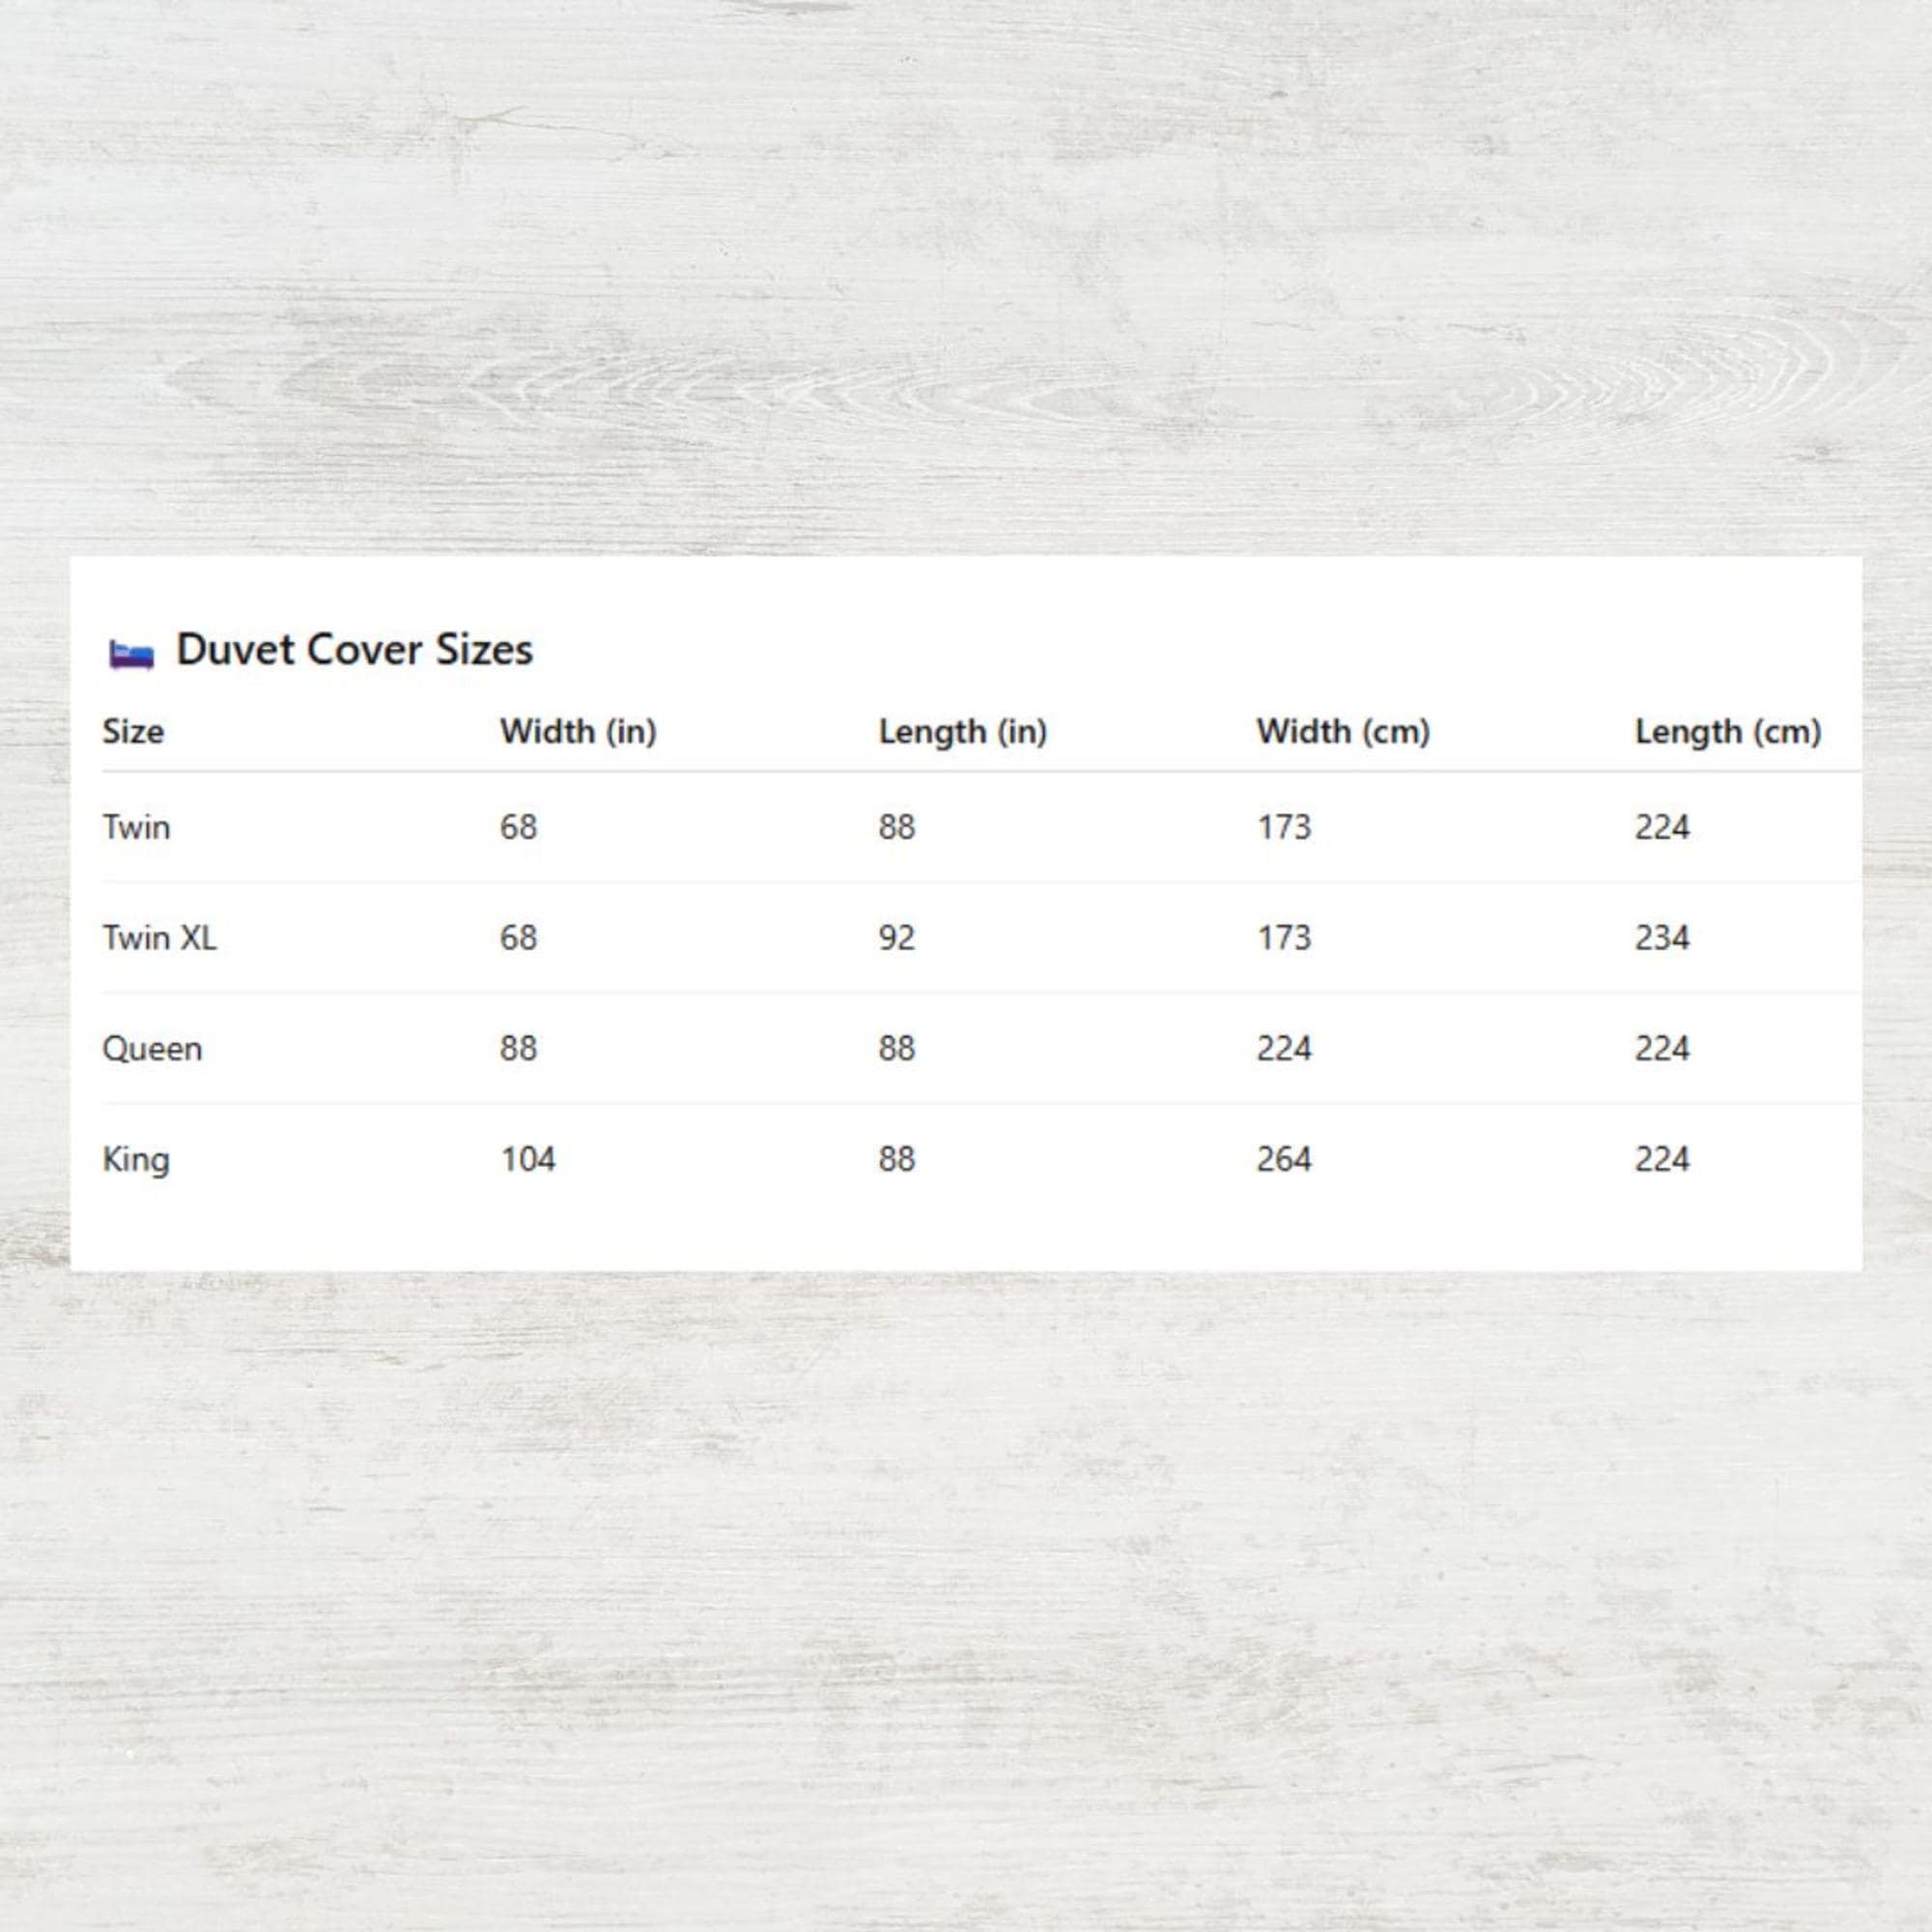The width and height of the screenshot is (1932, 1932).
Task: Click Queen row's Length (cm) value 224
Action: click(x=1662, y=1048)
